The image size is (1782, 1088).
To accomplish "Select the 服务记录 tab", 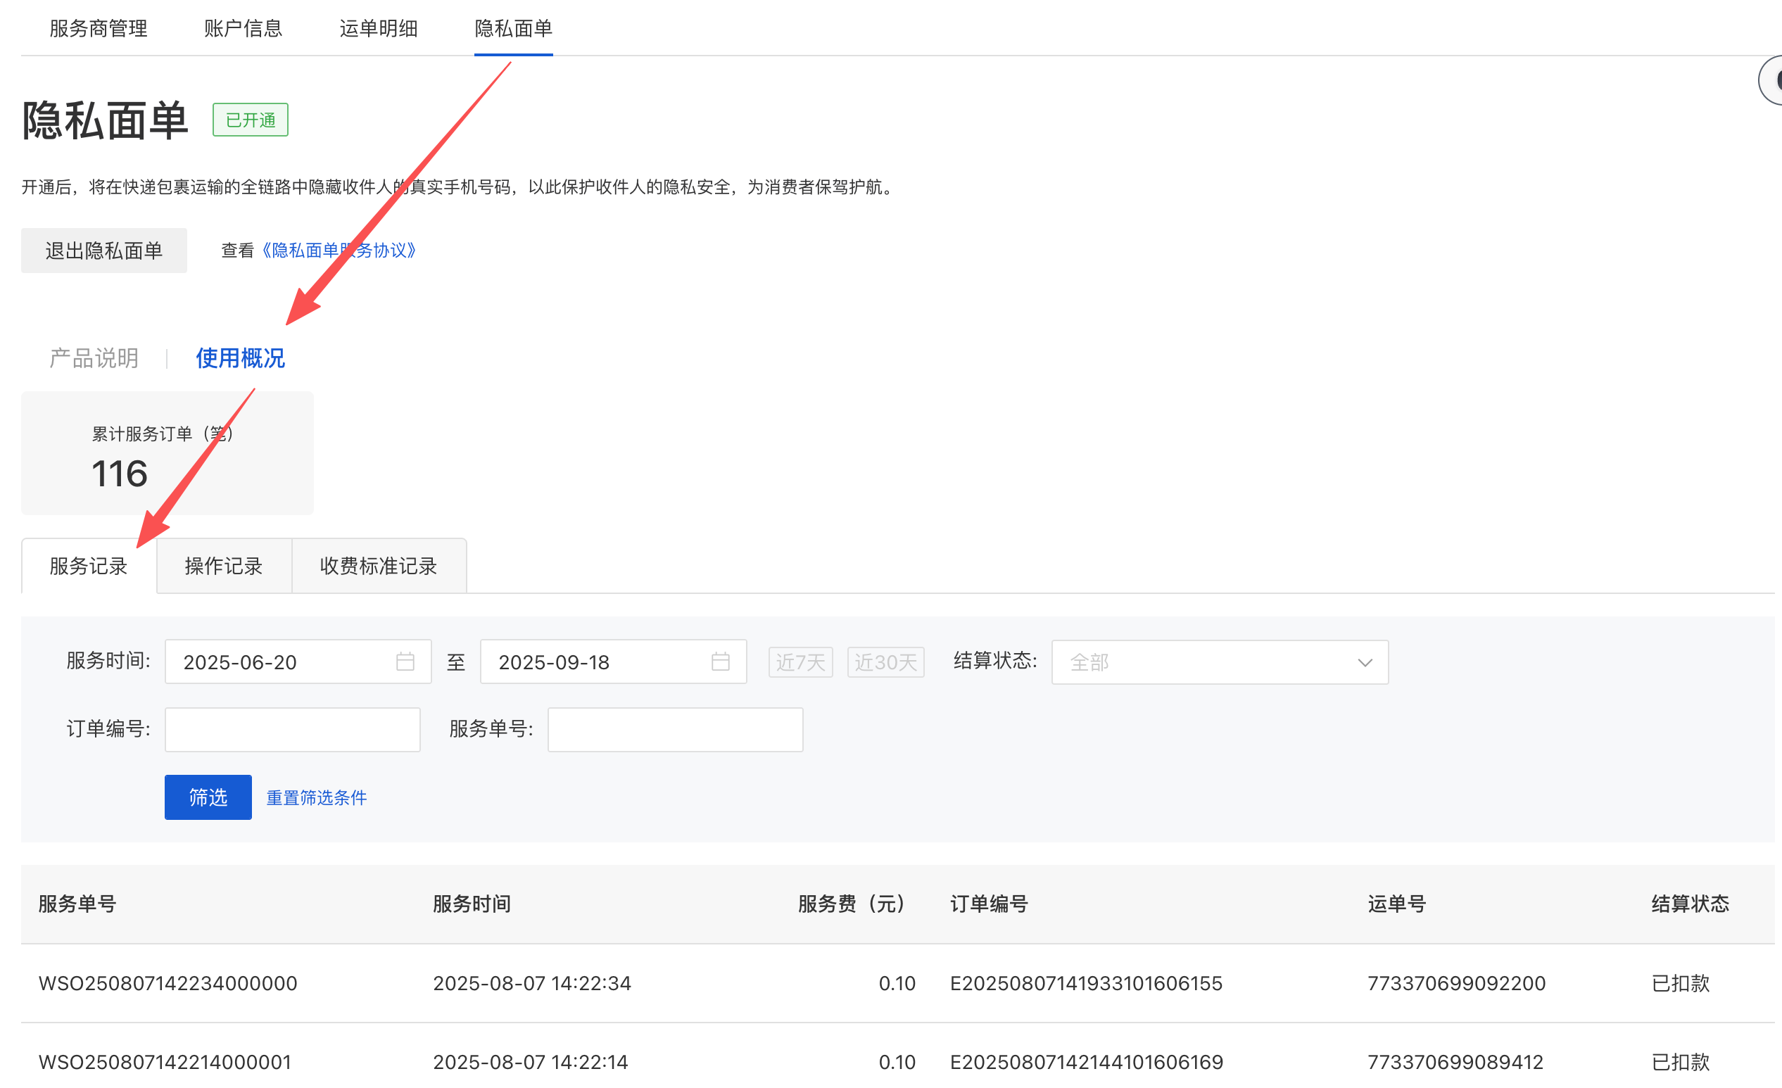I will [88, 566].
